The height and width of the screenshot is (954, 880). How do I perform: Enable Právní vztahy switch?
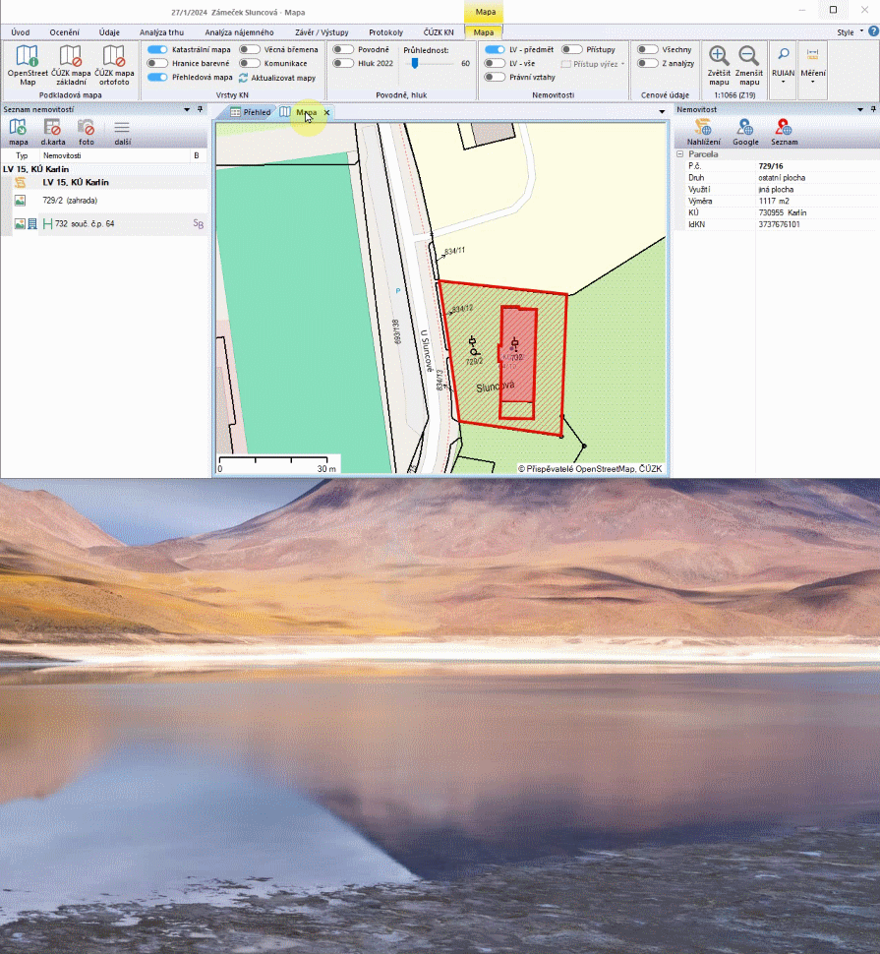click(x=495, y=78)
